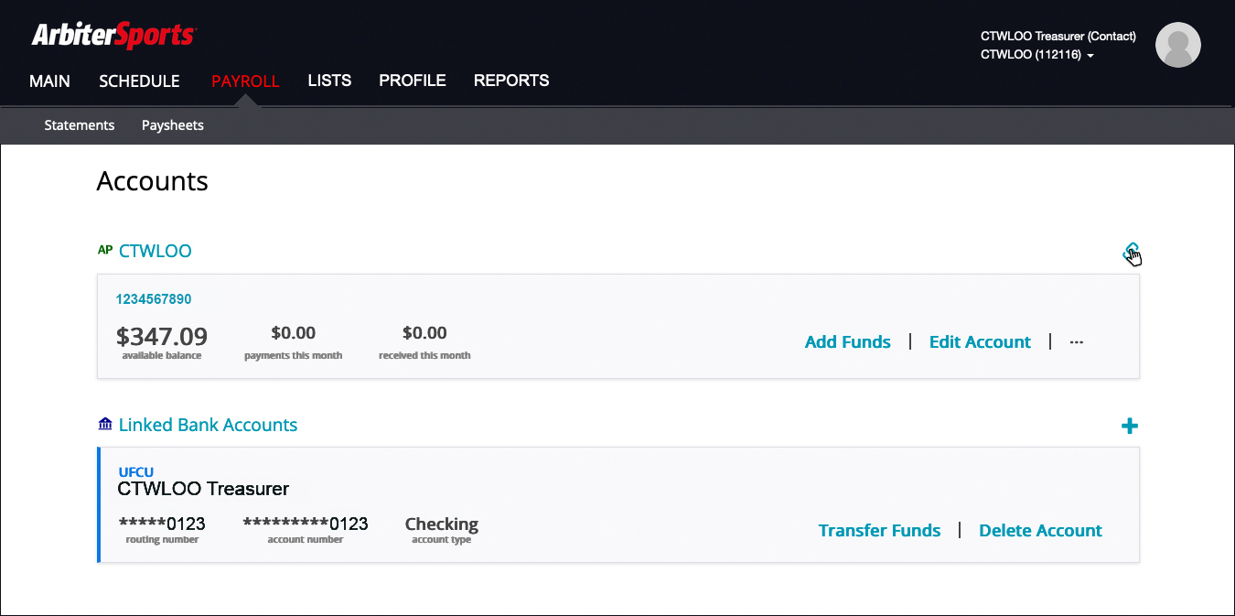This screenshot has height=616, width=1235.
Task: Open the LISTS section
Action: coord(329,81)
